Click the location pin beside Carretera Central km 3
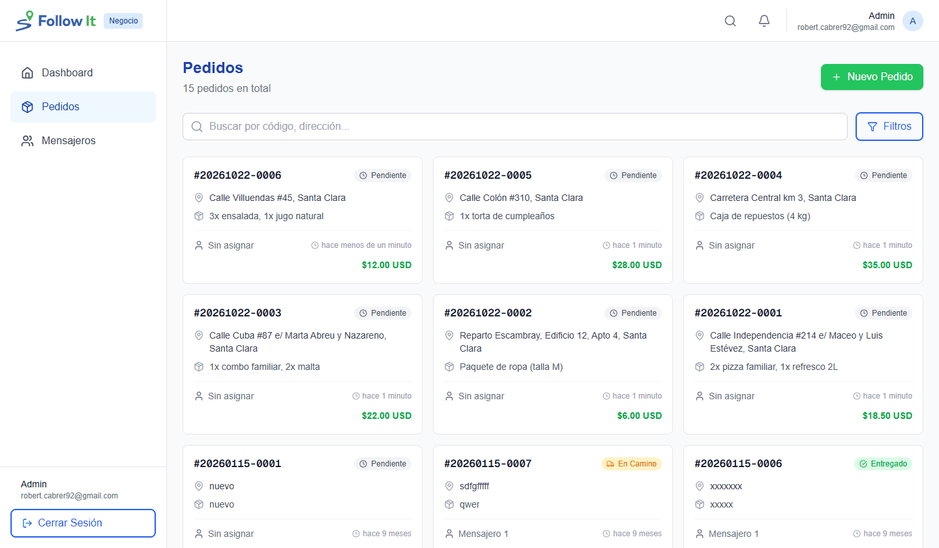 tap(700, 198)
